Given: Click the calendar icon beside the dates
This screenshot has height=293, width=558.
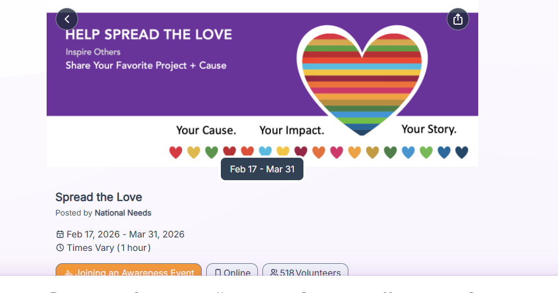Looking at the screenshot, I should tap(60, 235).
